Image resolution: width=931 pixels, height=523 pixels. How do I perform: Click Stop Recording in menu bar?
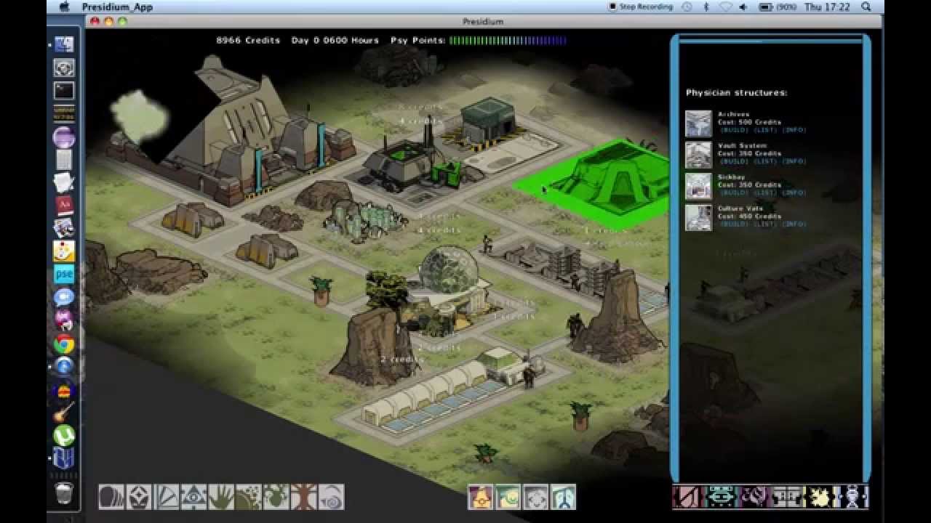click(x=640, y=7)
